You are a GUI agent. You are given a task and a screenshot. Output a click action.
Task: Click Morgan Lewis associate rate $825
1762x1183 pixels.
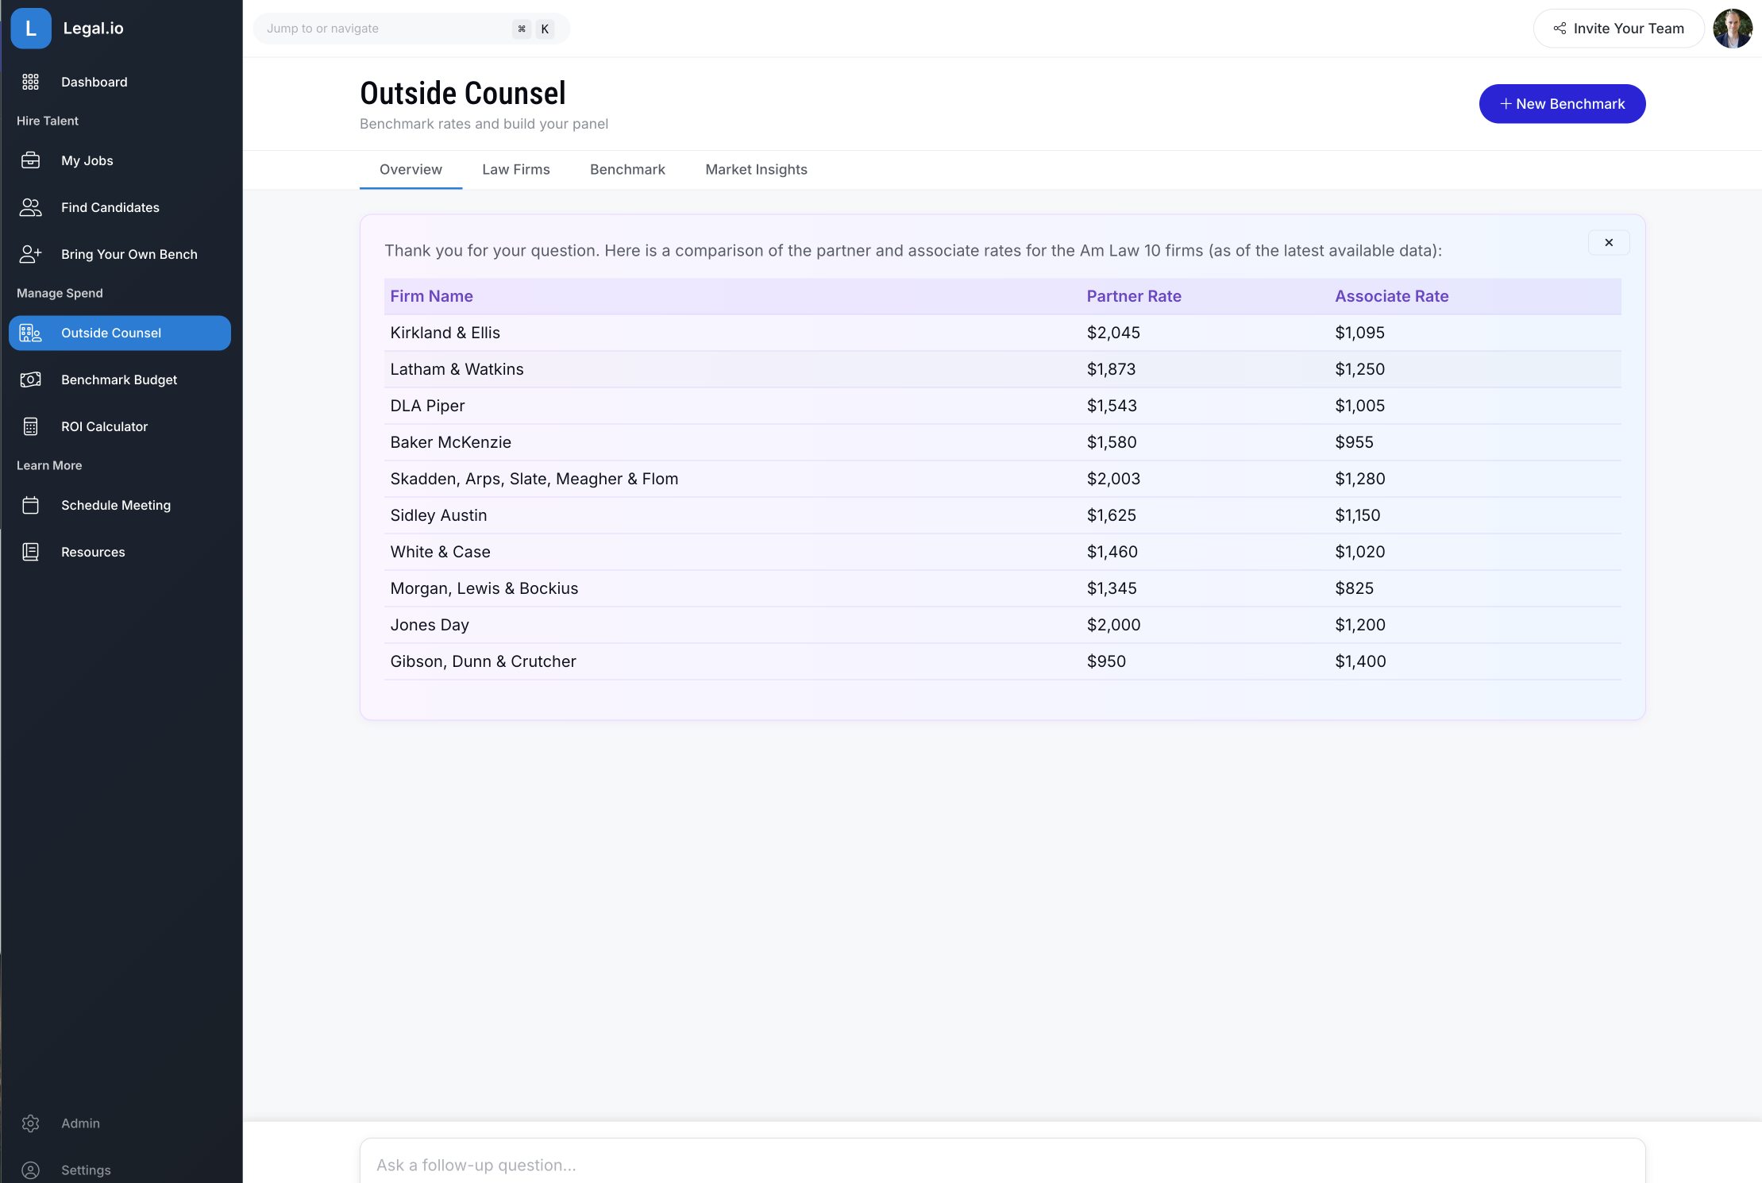tap(1354, 588)
